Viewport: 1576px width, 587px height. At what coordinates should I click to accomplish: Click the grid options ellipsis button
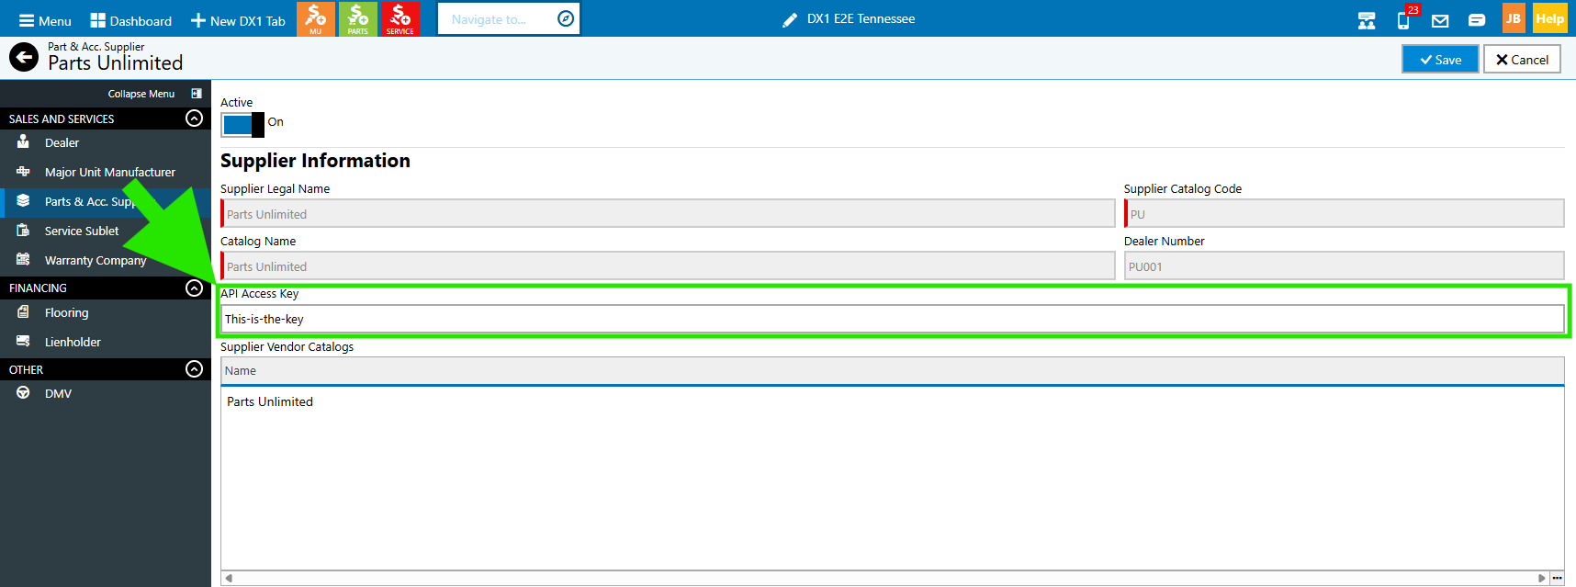pos(1557,578)
